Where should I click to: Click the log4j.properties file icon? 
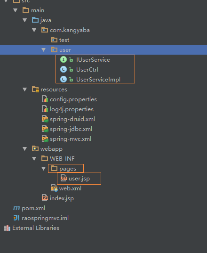click(x=45, y=109)
